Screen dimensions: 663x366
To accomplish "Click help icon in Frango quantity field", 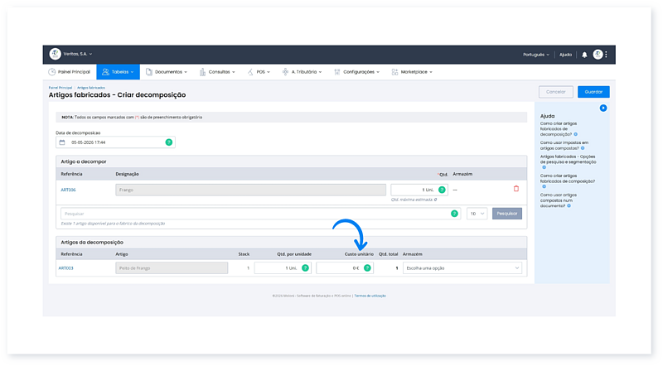I will point(442,190).
